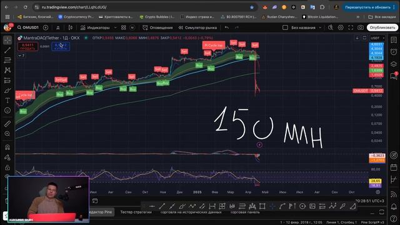Screen dimensions: 400x225
Task: Take a chart snapshot with camera icon
Action: (x=361, y=27)
